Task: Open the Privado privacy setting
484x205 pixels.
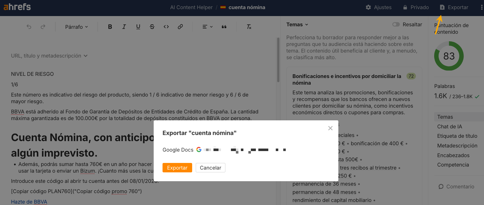Action: 416,7
